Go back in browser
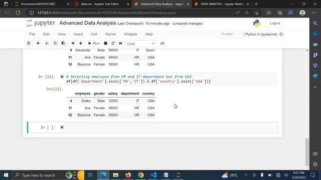This screenshot has height=180, width=321. pyautogui.click(x=7, y=13)
